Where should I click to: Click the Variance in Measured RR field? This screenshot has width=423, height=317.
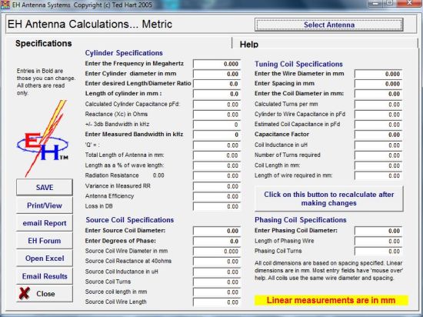(x=217, y=186)
